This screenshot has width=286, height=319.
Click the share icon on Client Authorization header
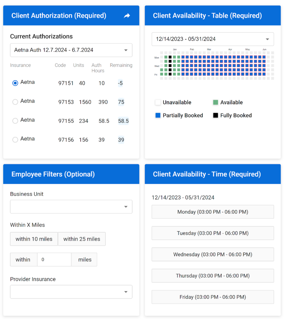coord(127,15)
